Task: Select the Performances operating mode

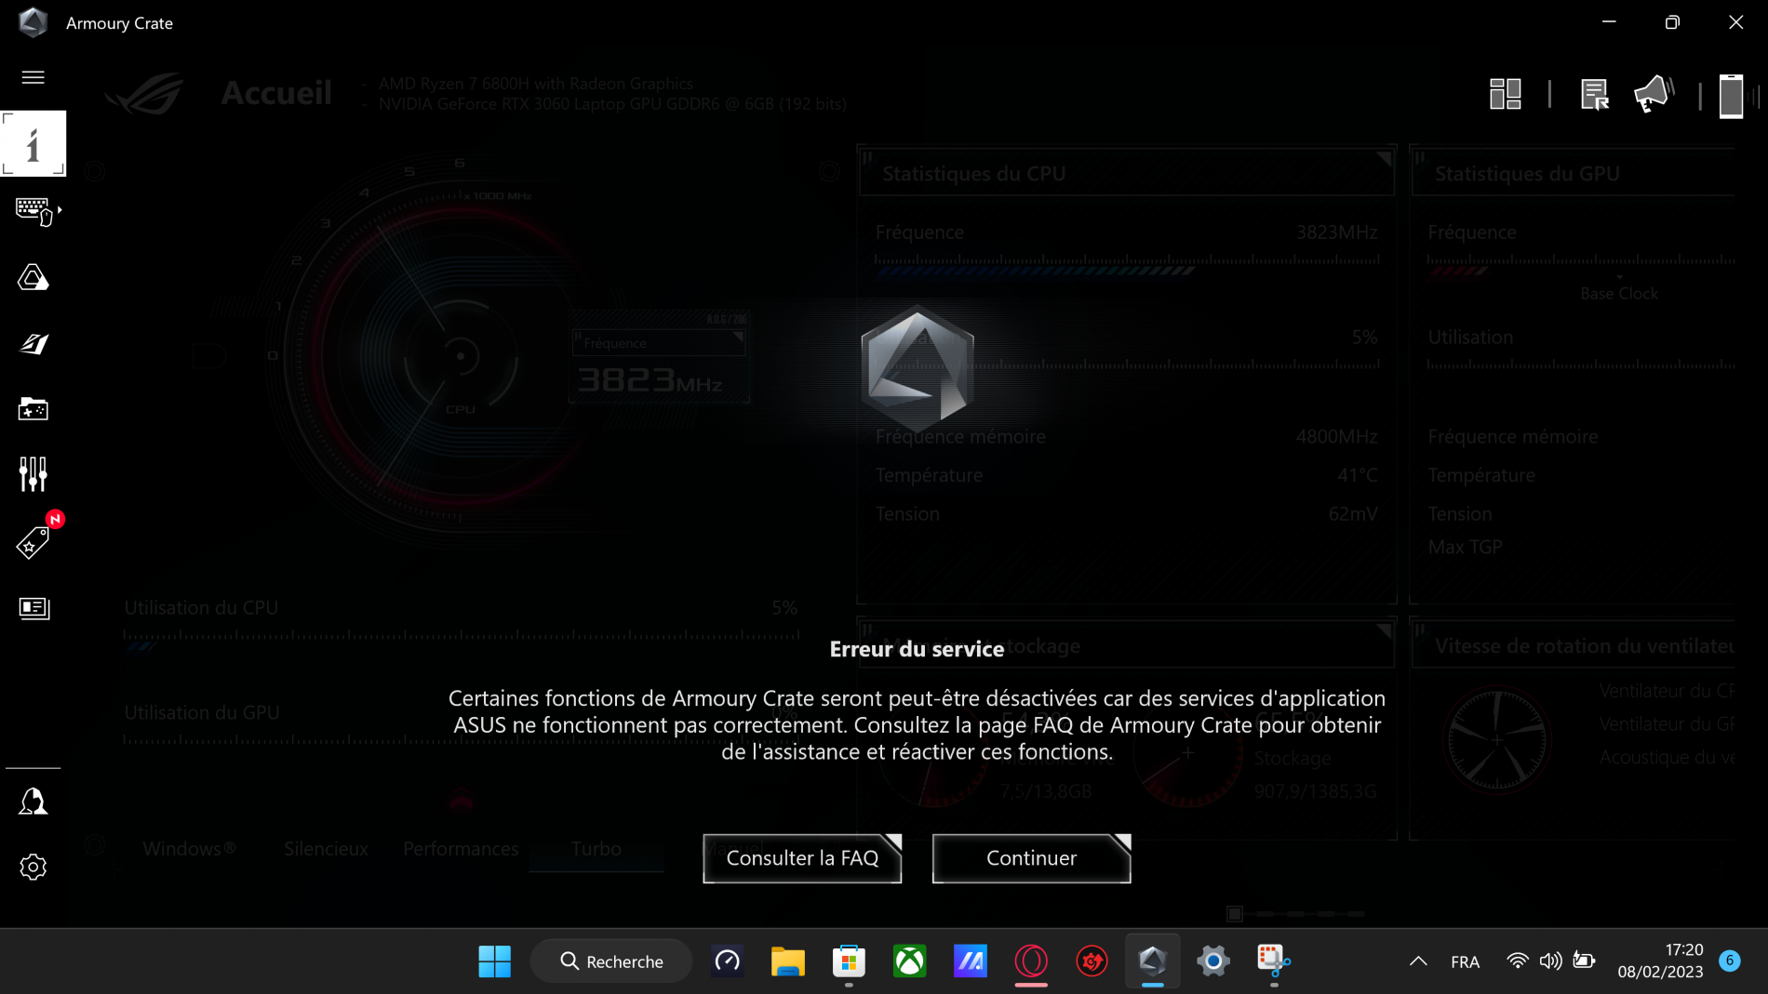Action: pyautogui.click(x=461, y=849)
